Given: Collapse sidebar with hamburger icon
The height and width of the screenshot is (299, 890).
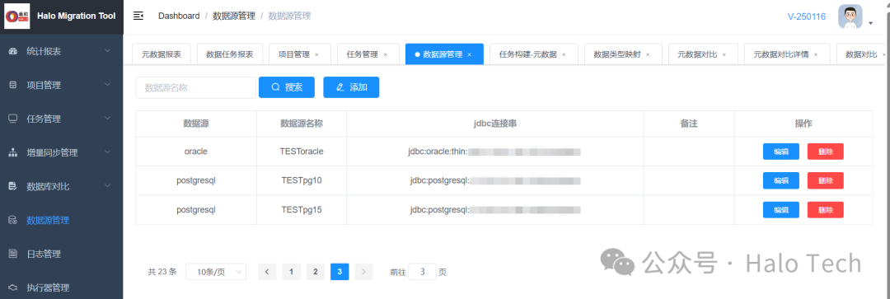Looking at the screenshot, I should 138,16.
